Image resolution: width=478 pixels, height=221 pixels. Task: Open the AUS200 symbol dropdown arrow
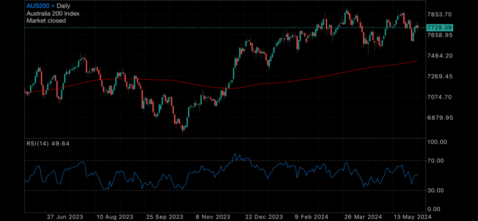(53, 6)
